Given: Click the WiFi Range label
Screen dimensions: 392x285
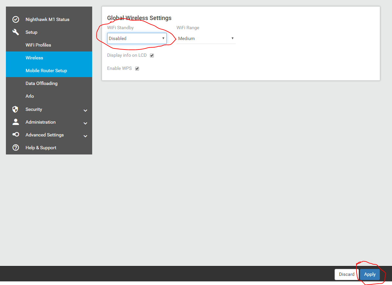Looking at the screenshot, I should (x=188, y=28).
